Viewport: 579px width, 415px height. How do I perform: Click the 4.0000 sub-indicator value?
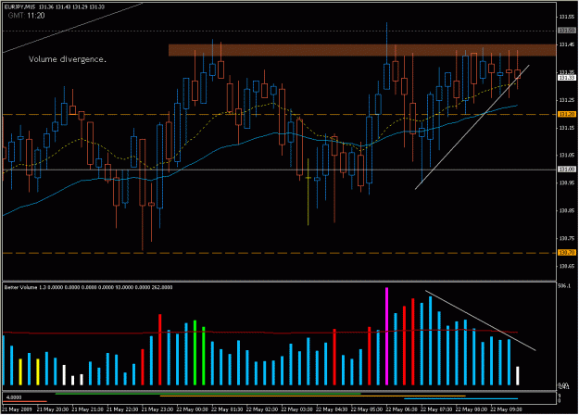tap(14, 397)
